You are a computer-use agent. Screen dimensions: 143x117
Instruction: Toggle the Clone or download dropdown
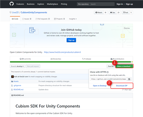click(124, 66)
